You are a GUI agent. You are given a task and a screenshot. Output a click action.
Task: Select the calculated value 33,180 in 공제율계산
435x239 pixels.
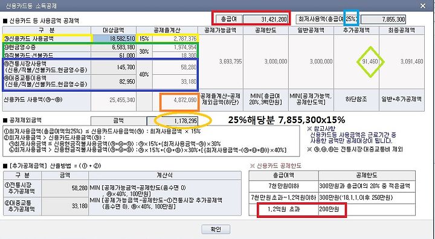tap(175, 81)
